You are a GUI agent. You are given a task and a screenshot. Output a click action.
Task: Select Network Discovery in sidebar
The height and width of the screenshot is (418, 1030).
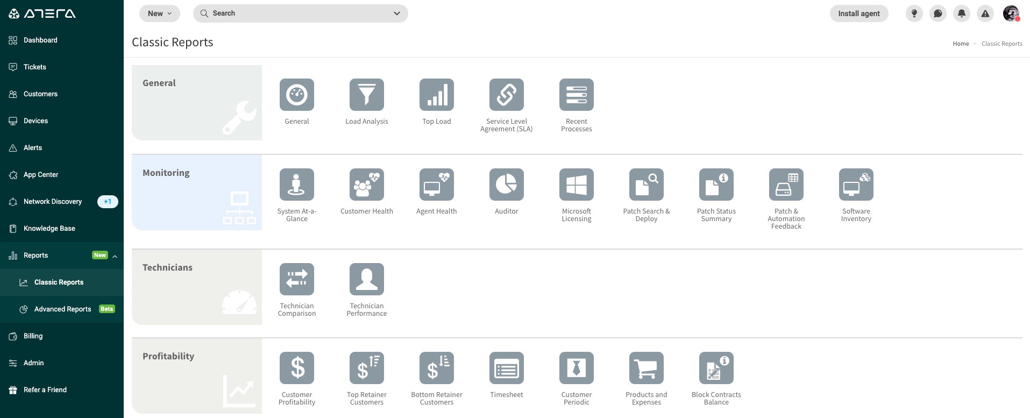coord(53,202)
